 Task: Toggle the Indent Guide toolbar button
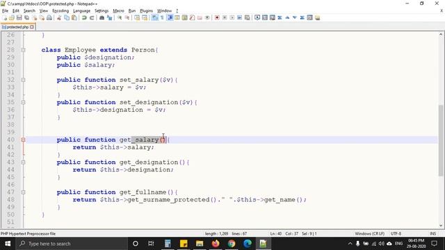(x=170, y=17)
